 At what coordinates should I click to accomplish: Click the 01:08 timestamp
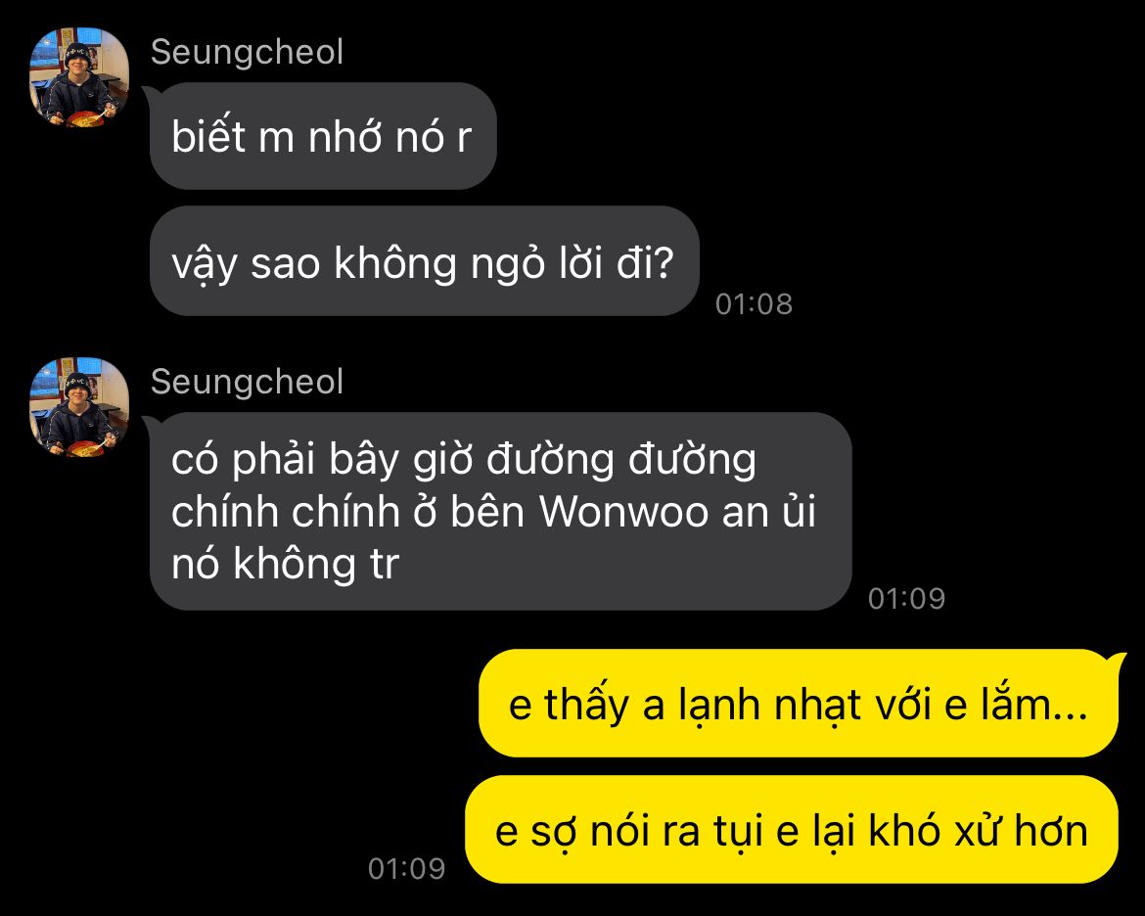tap(754, 304)
